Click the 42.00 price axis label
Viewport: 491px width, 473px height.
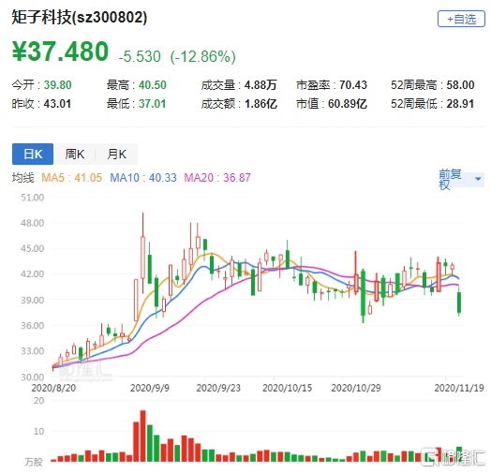pos(32,273)
